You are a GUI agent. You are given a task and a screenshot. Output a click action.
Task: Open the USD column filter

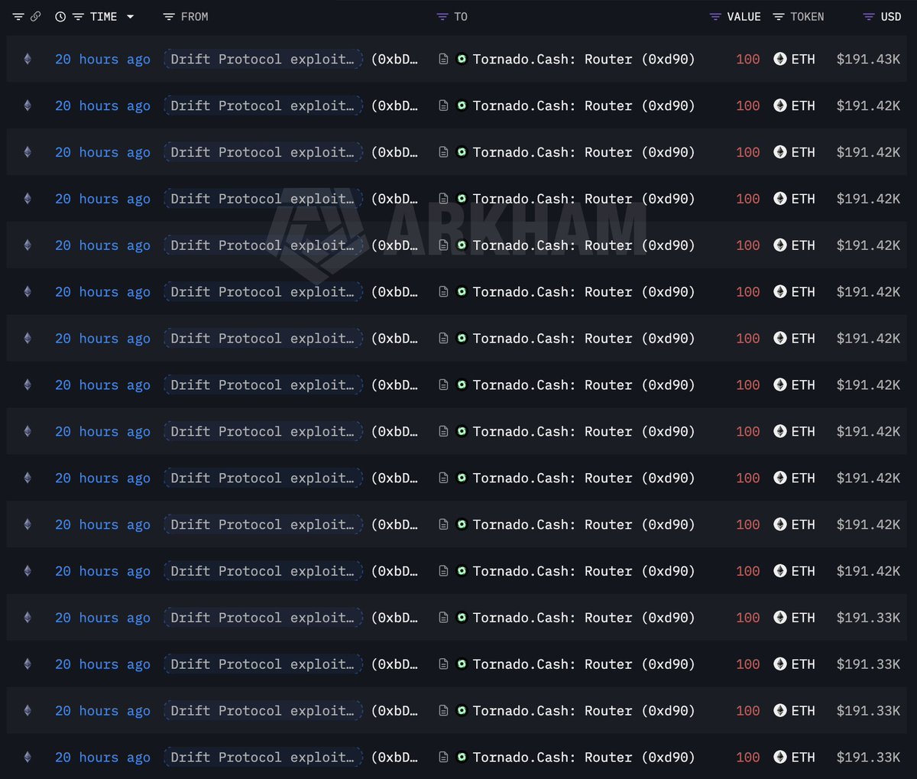click(869, 16)
